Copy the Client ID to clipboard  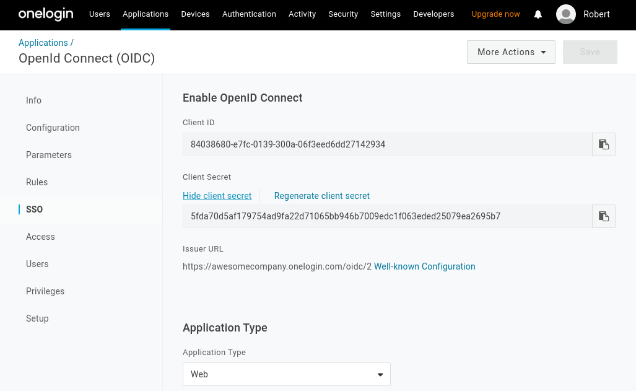[603, 144]
